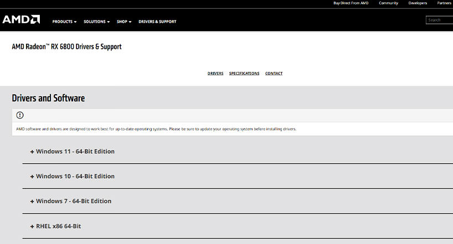The height and width of the screenshot is (244, 453).
Task: Open the Partners link
Action: coord(444,3)
